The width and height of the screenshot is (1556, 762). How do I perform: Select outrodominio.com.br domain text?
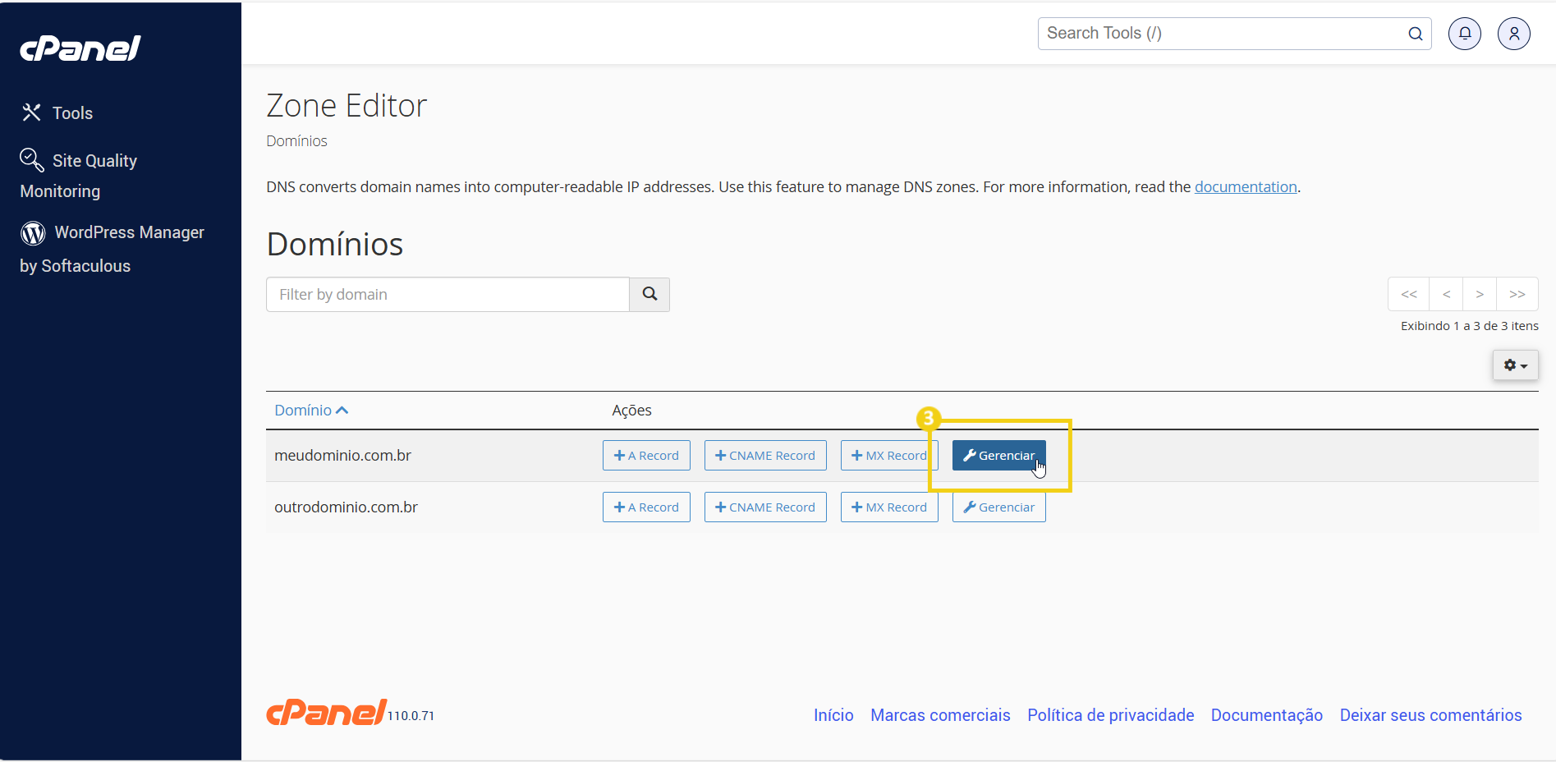(346, 507)
